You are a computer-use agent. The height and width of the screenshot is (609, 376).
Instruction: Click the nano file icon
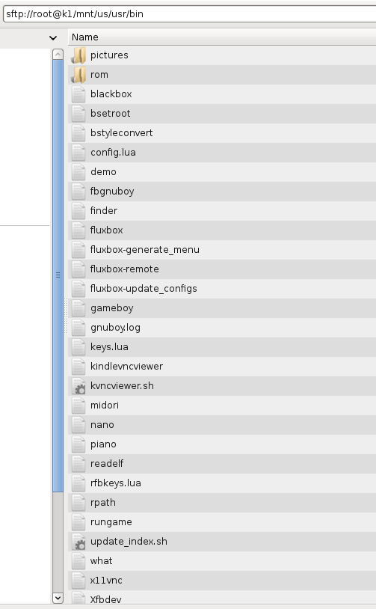click(x=78, y=424)
